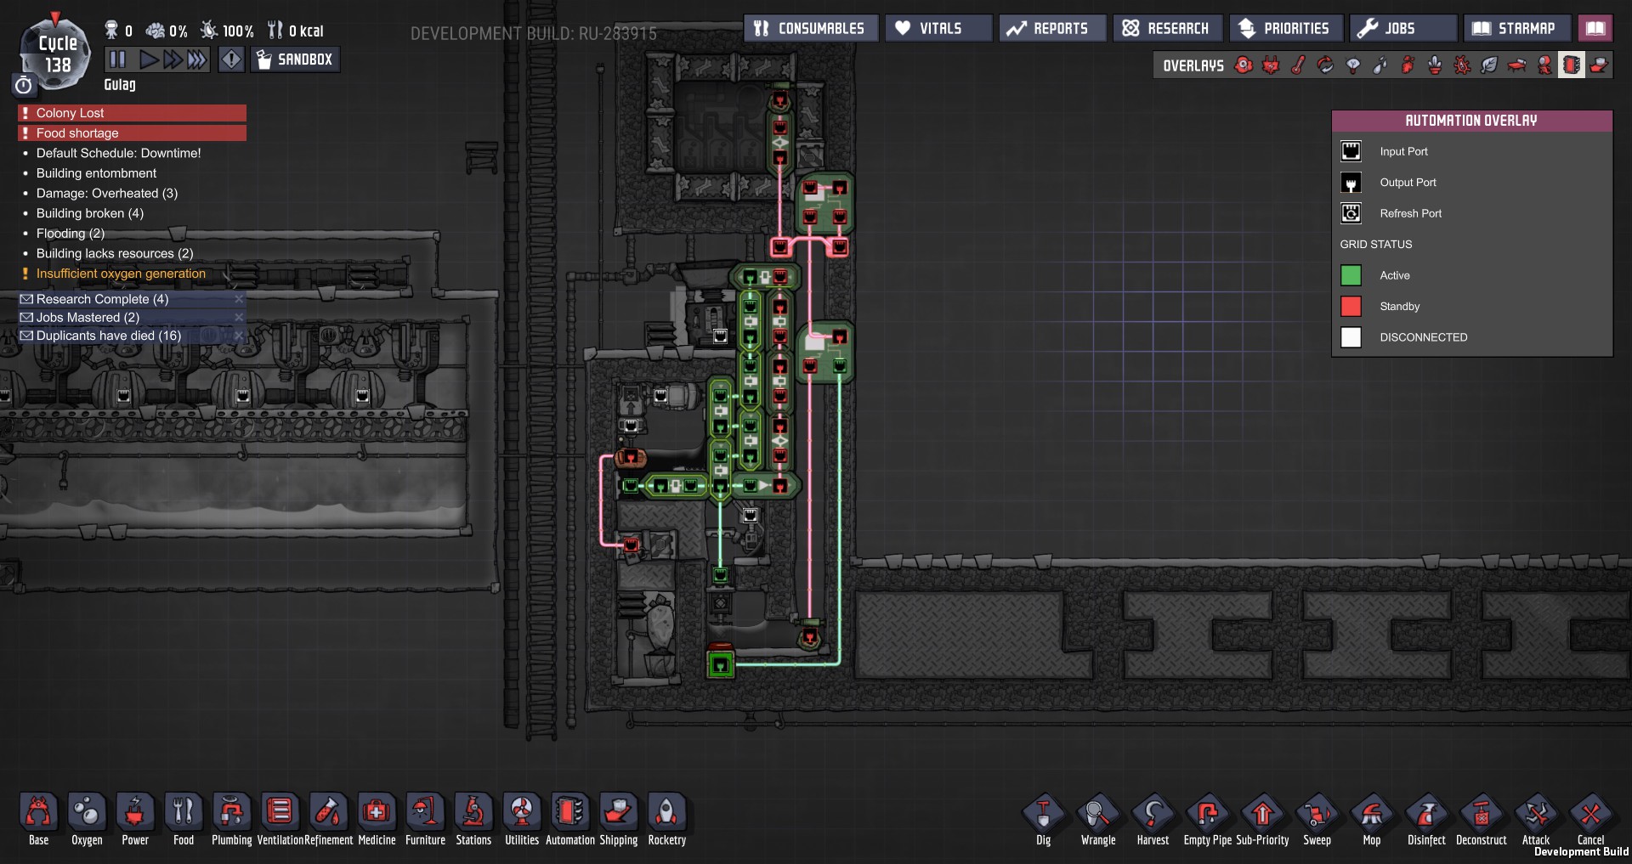Open the Research screen
1632x864 pixels.
(x=1168, y=28)
